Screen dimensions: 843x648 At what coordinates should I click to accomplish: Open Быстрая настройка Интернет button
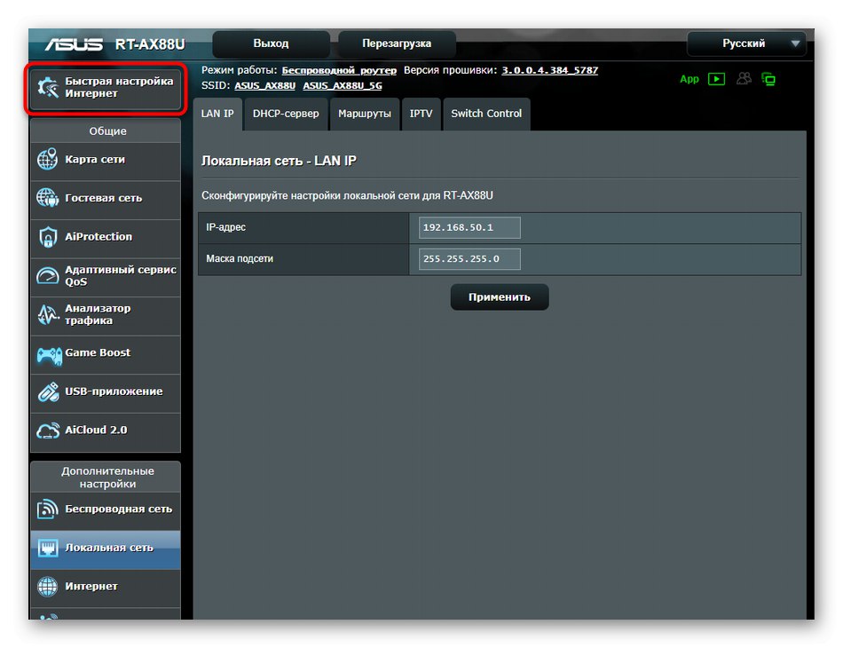pyautogui.click(x=106, y=88)
